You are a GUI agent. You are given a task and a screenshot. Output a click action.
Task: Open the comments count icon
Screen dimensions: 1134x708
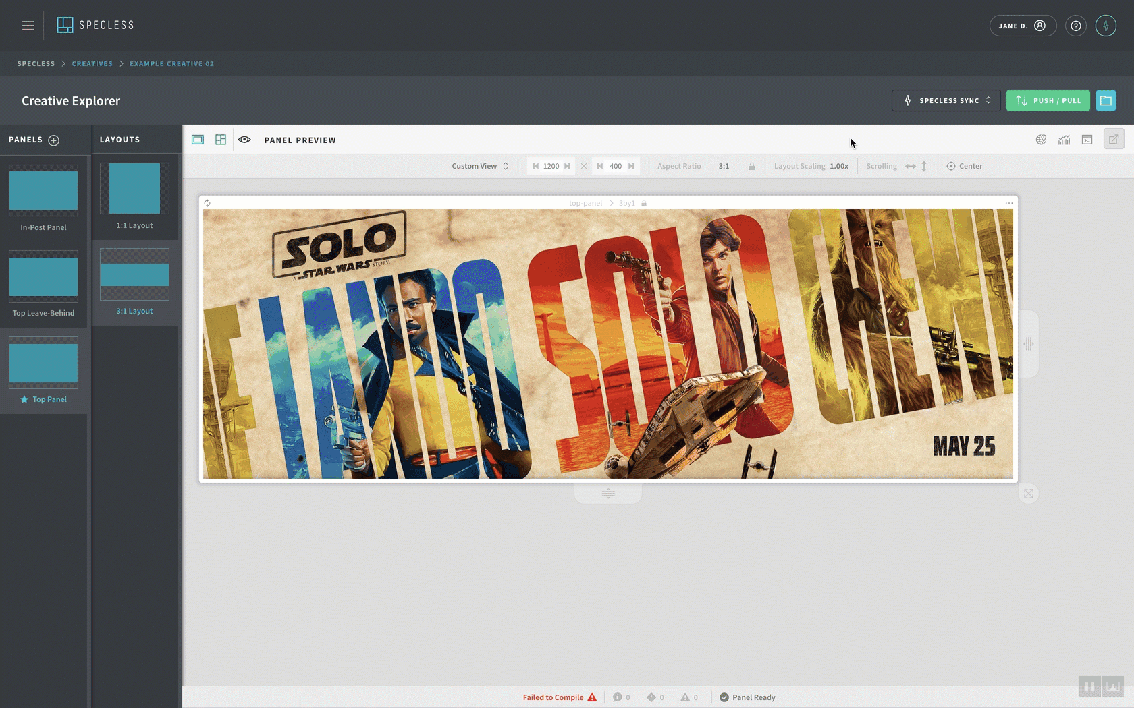tap(617, 697)
